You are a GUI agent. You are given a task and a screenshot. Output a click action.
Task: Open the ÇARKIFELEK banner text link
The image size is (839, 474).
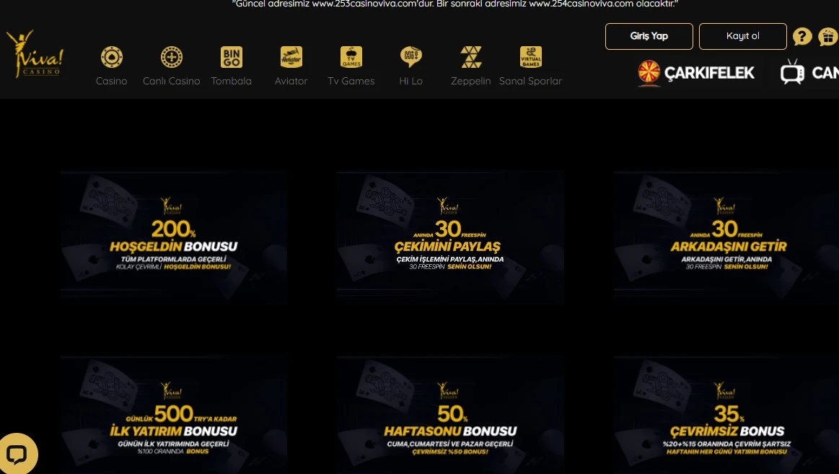(x=709, y=73)
